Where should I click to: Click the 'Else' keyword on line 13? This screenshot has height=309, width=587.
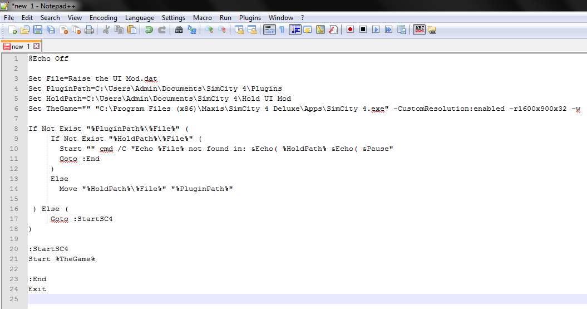pyautogui.click(x=60, y=179)
